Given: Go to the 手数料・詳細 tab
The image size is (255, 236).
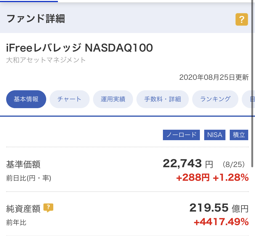Looking at the screenshot, I should point(163,99).
